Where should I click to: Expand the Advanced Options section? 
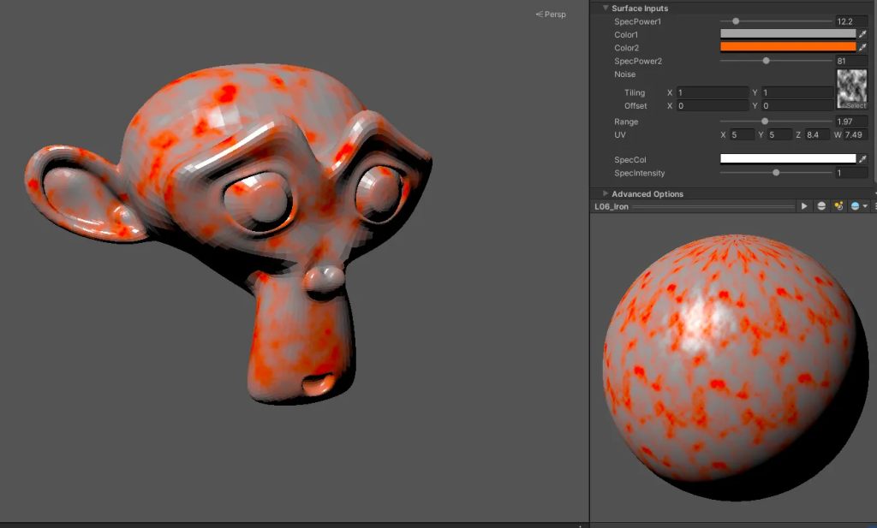606,193
